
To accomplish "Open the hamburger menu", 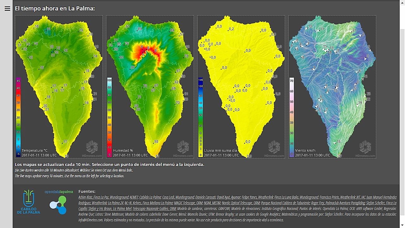I will coord(7,9).
